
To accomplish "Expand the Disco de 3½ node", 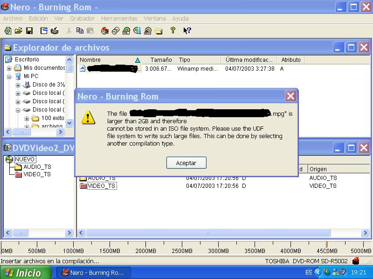I will [18, 85].
